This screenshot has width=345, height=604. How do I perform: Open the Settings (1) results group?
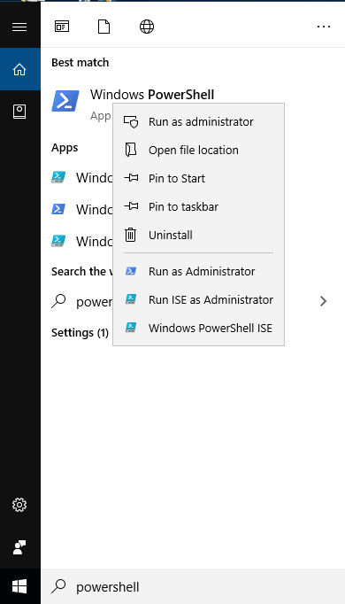[x=80, y=332]
